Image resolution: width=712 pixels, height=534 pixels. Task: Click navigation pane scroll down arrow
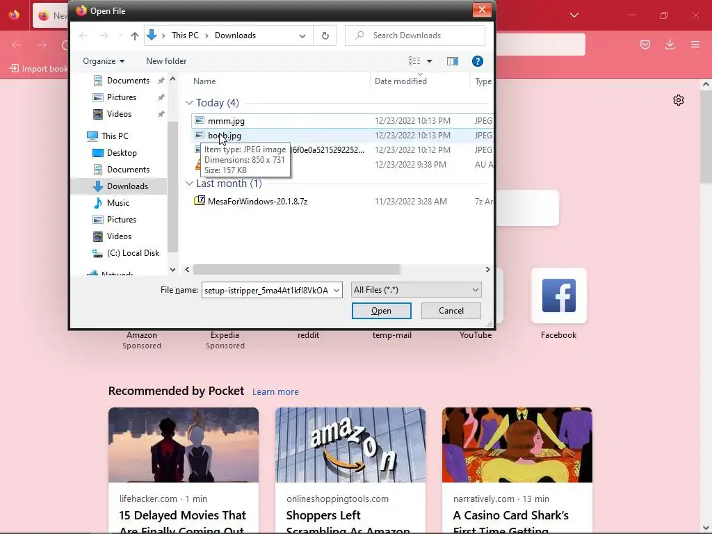[172, 270]
